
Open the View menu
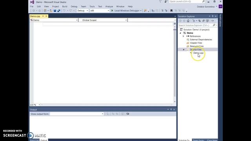click(x=46, y=7)
